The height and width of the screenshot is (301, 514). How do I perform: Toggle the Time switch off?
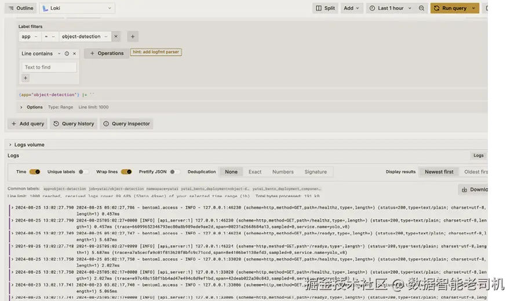34,172
